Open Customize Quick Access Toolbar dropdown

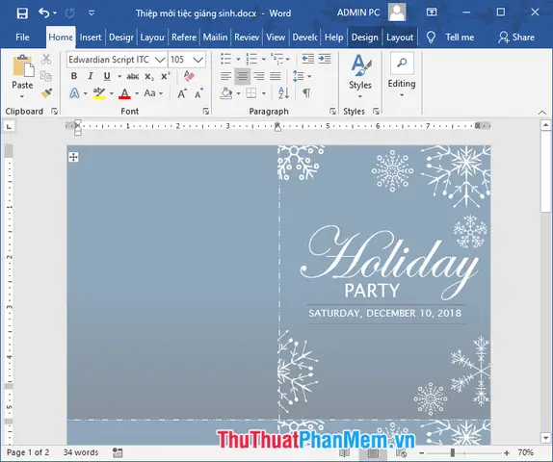92,13
